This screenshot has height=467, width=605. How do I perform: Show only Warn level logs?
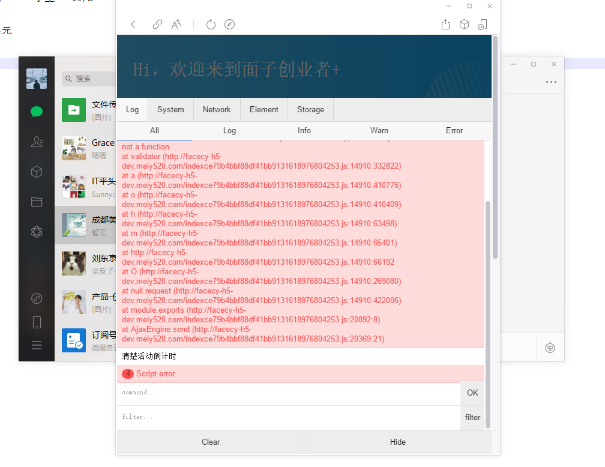point(379,131)
